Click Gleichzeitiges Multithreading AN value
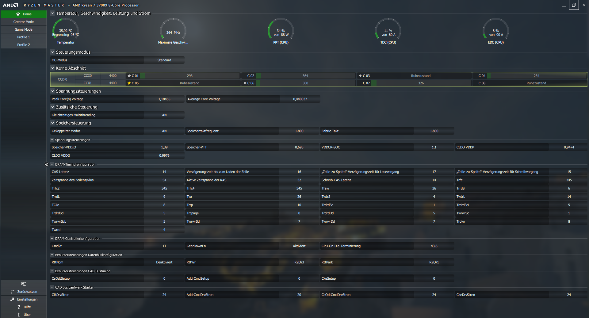Image resolution: width=589 pixels, height=318 pixels. [164, 115]
